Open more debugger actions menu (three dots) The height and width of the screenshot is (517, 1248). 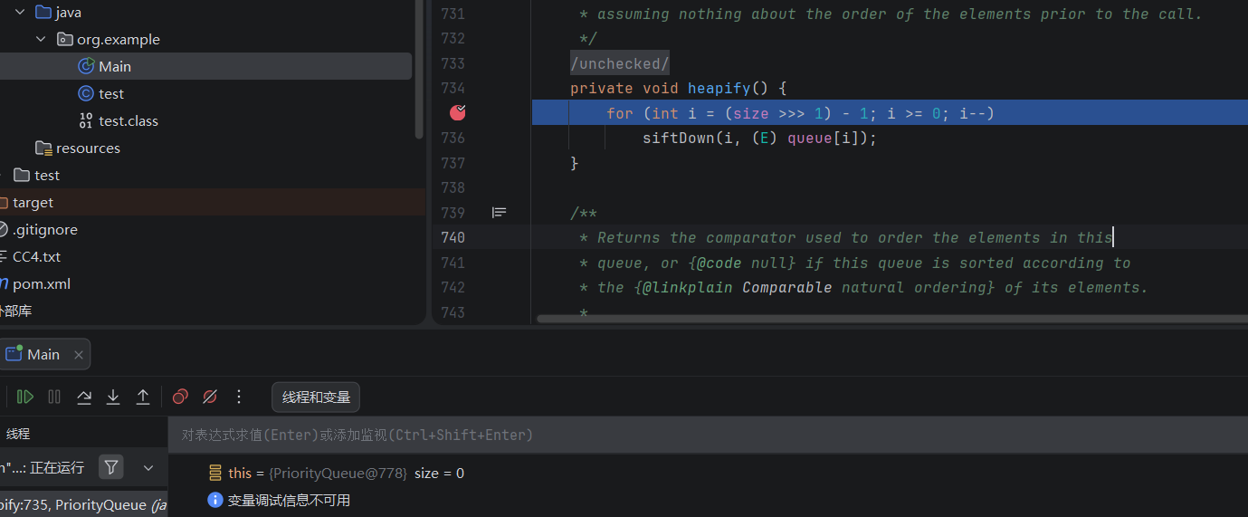(x=239, y=397)
